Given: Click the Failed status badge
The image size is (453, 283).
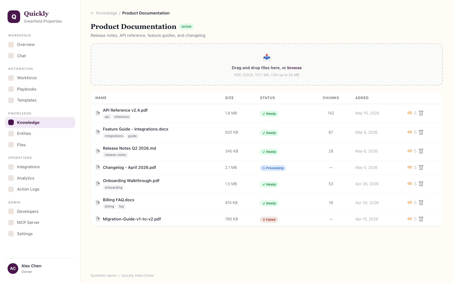Looking at the screenshot, I should point(269,219).
